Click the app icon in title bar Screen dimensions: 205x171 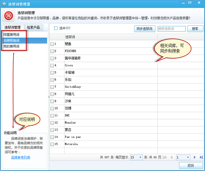click(4, 4)
